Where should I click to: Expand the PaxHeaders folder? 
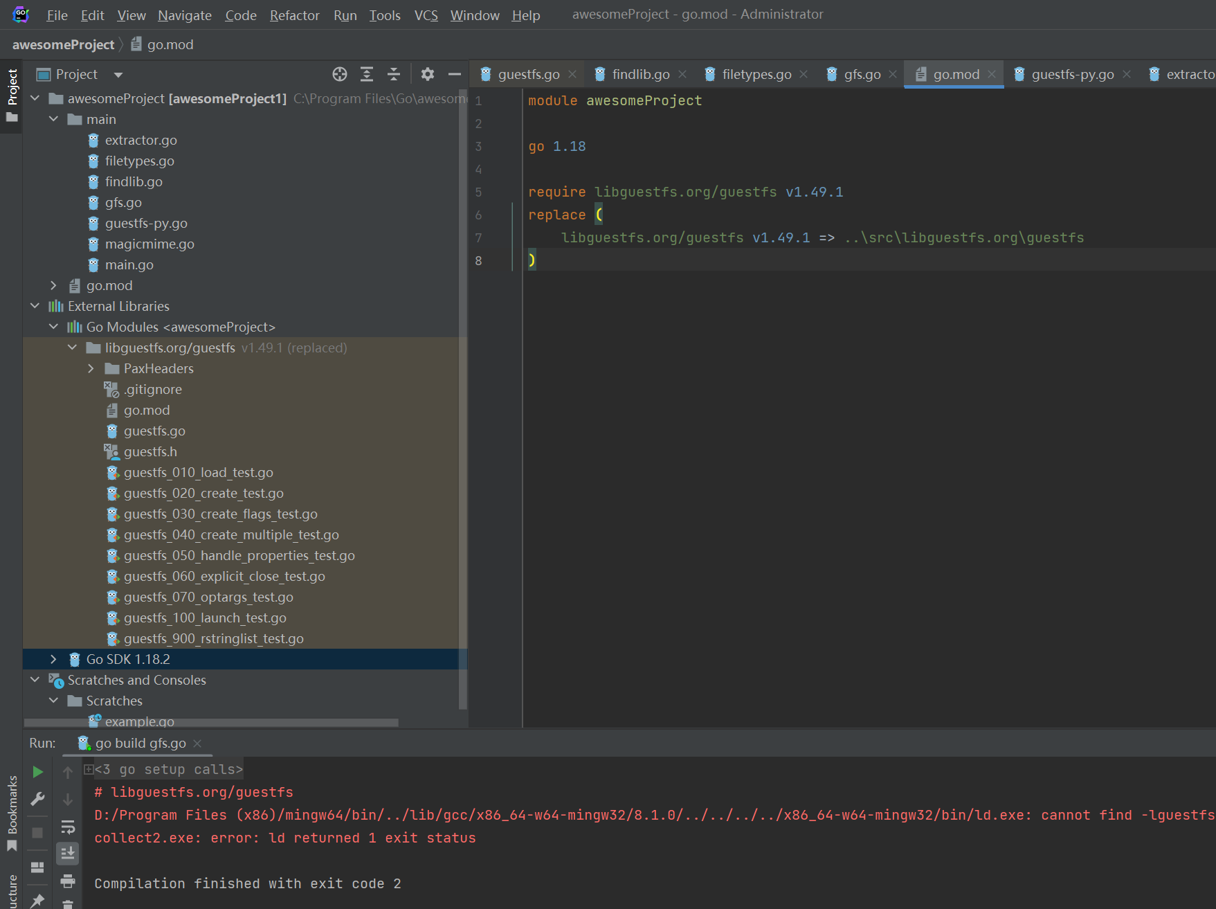[91, 368]
